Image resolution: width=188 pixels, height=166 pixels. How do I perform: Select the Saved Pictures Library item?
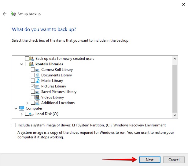(x=59, y=92)
